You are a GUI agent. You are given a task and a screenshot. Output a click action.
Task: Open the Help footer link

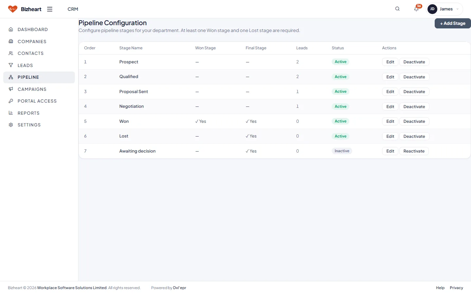[x=440, y=288]
